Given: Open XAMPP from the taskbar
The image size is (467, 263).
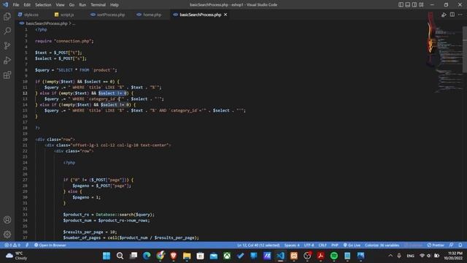Looking at the screenshot, I should 294,256.
